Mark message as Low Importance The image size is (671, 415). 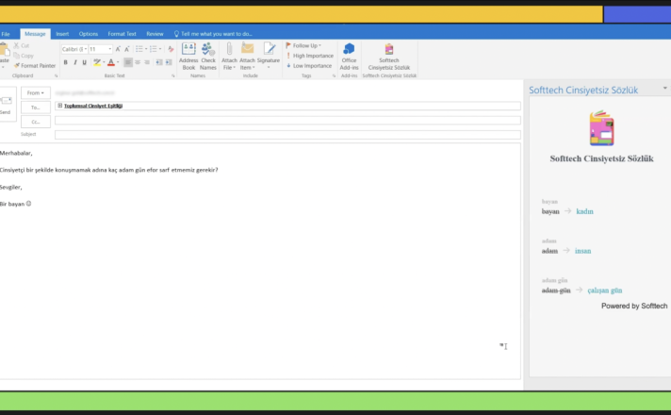tap(309, 65)
